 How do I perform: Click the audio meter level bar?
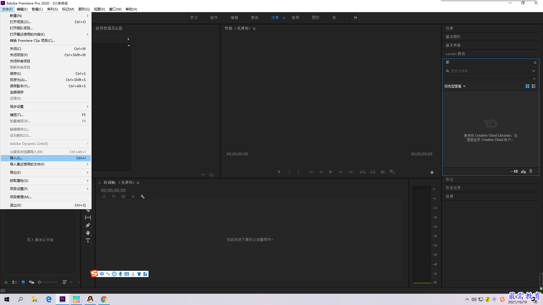point(422,235)
